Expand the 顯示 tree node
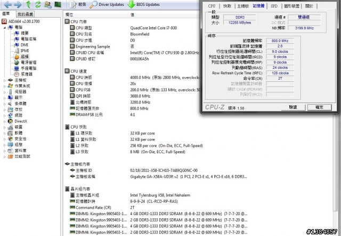This screenshot has width=341, height=236. tap(5, 98)
